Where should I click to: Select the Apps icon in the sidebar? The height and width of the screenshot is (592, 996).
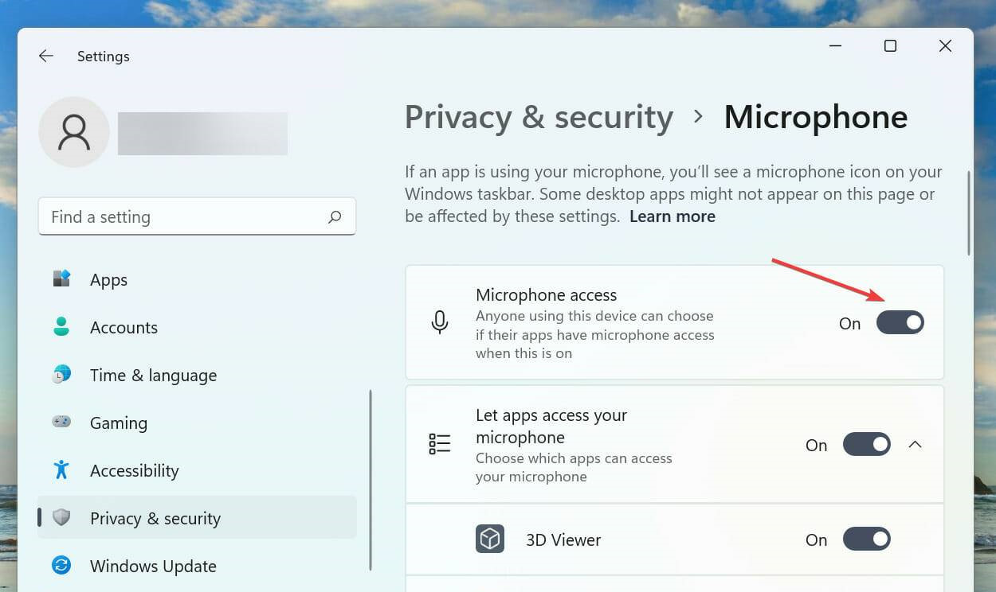point(61,279)
